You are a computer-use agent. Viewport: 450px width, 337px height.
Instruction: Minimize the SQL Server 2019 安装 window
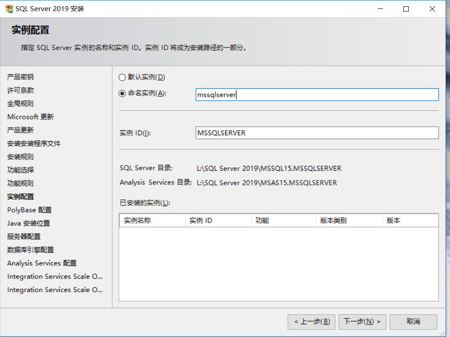tap(380, 8)
